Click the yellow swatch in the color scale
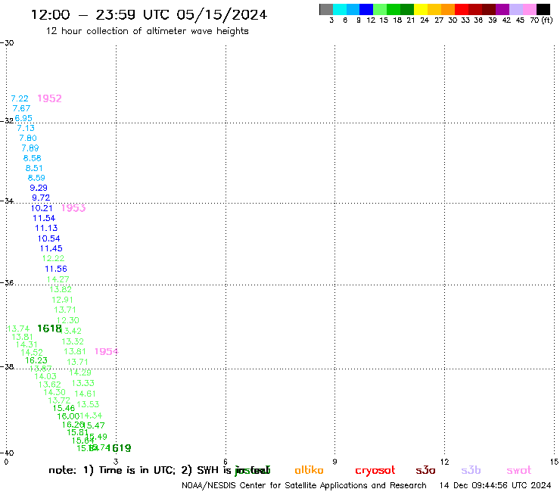The width and height of the screenshot is (560, 492). point(421,9)
